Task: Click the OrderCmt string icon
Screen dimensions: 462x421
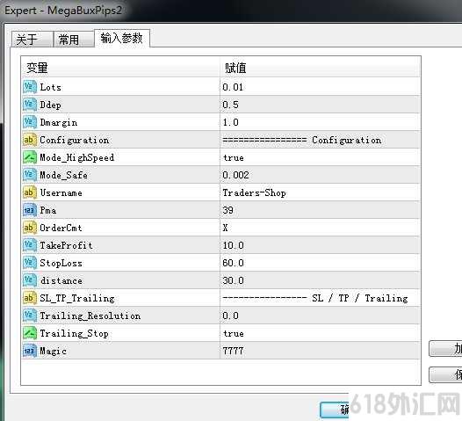Action: [30, 228]
